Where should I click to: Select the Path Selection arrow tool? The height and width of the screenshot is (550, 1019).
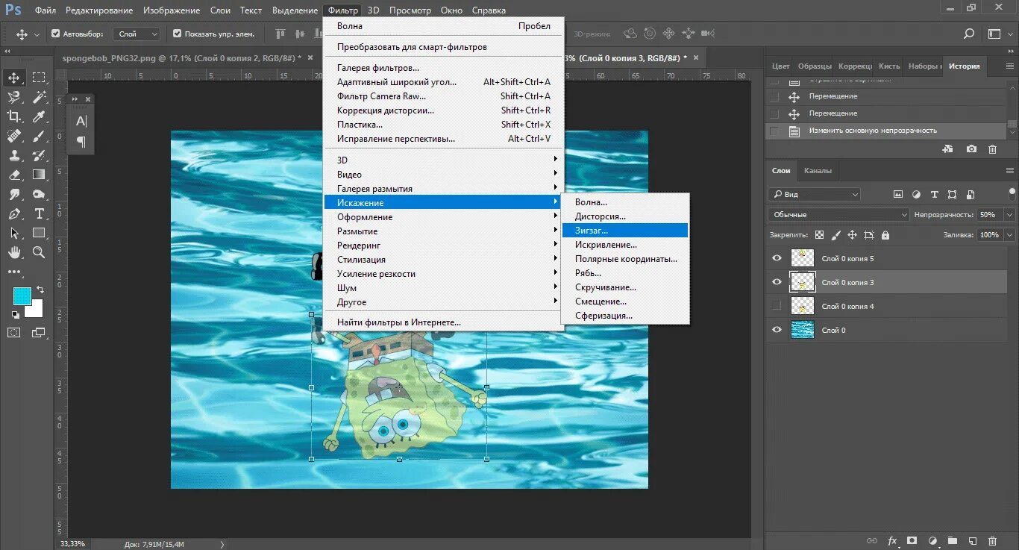14,233
